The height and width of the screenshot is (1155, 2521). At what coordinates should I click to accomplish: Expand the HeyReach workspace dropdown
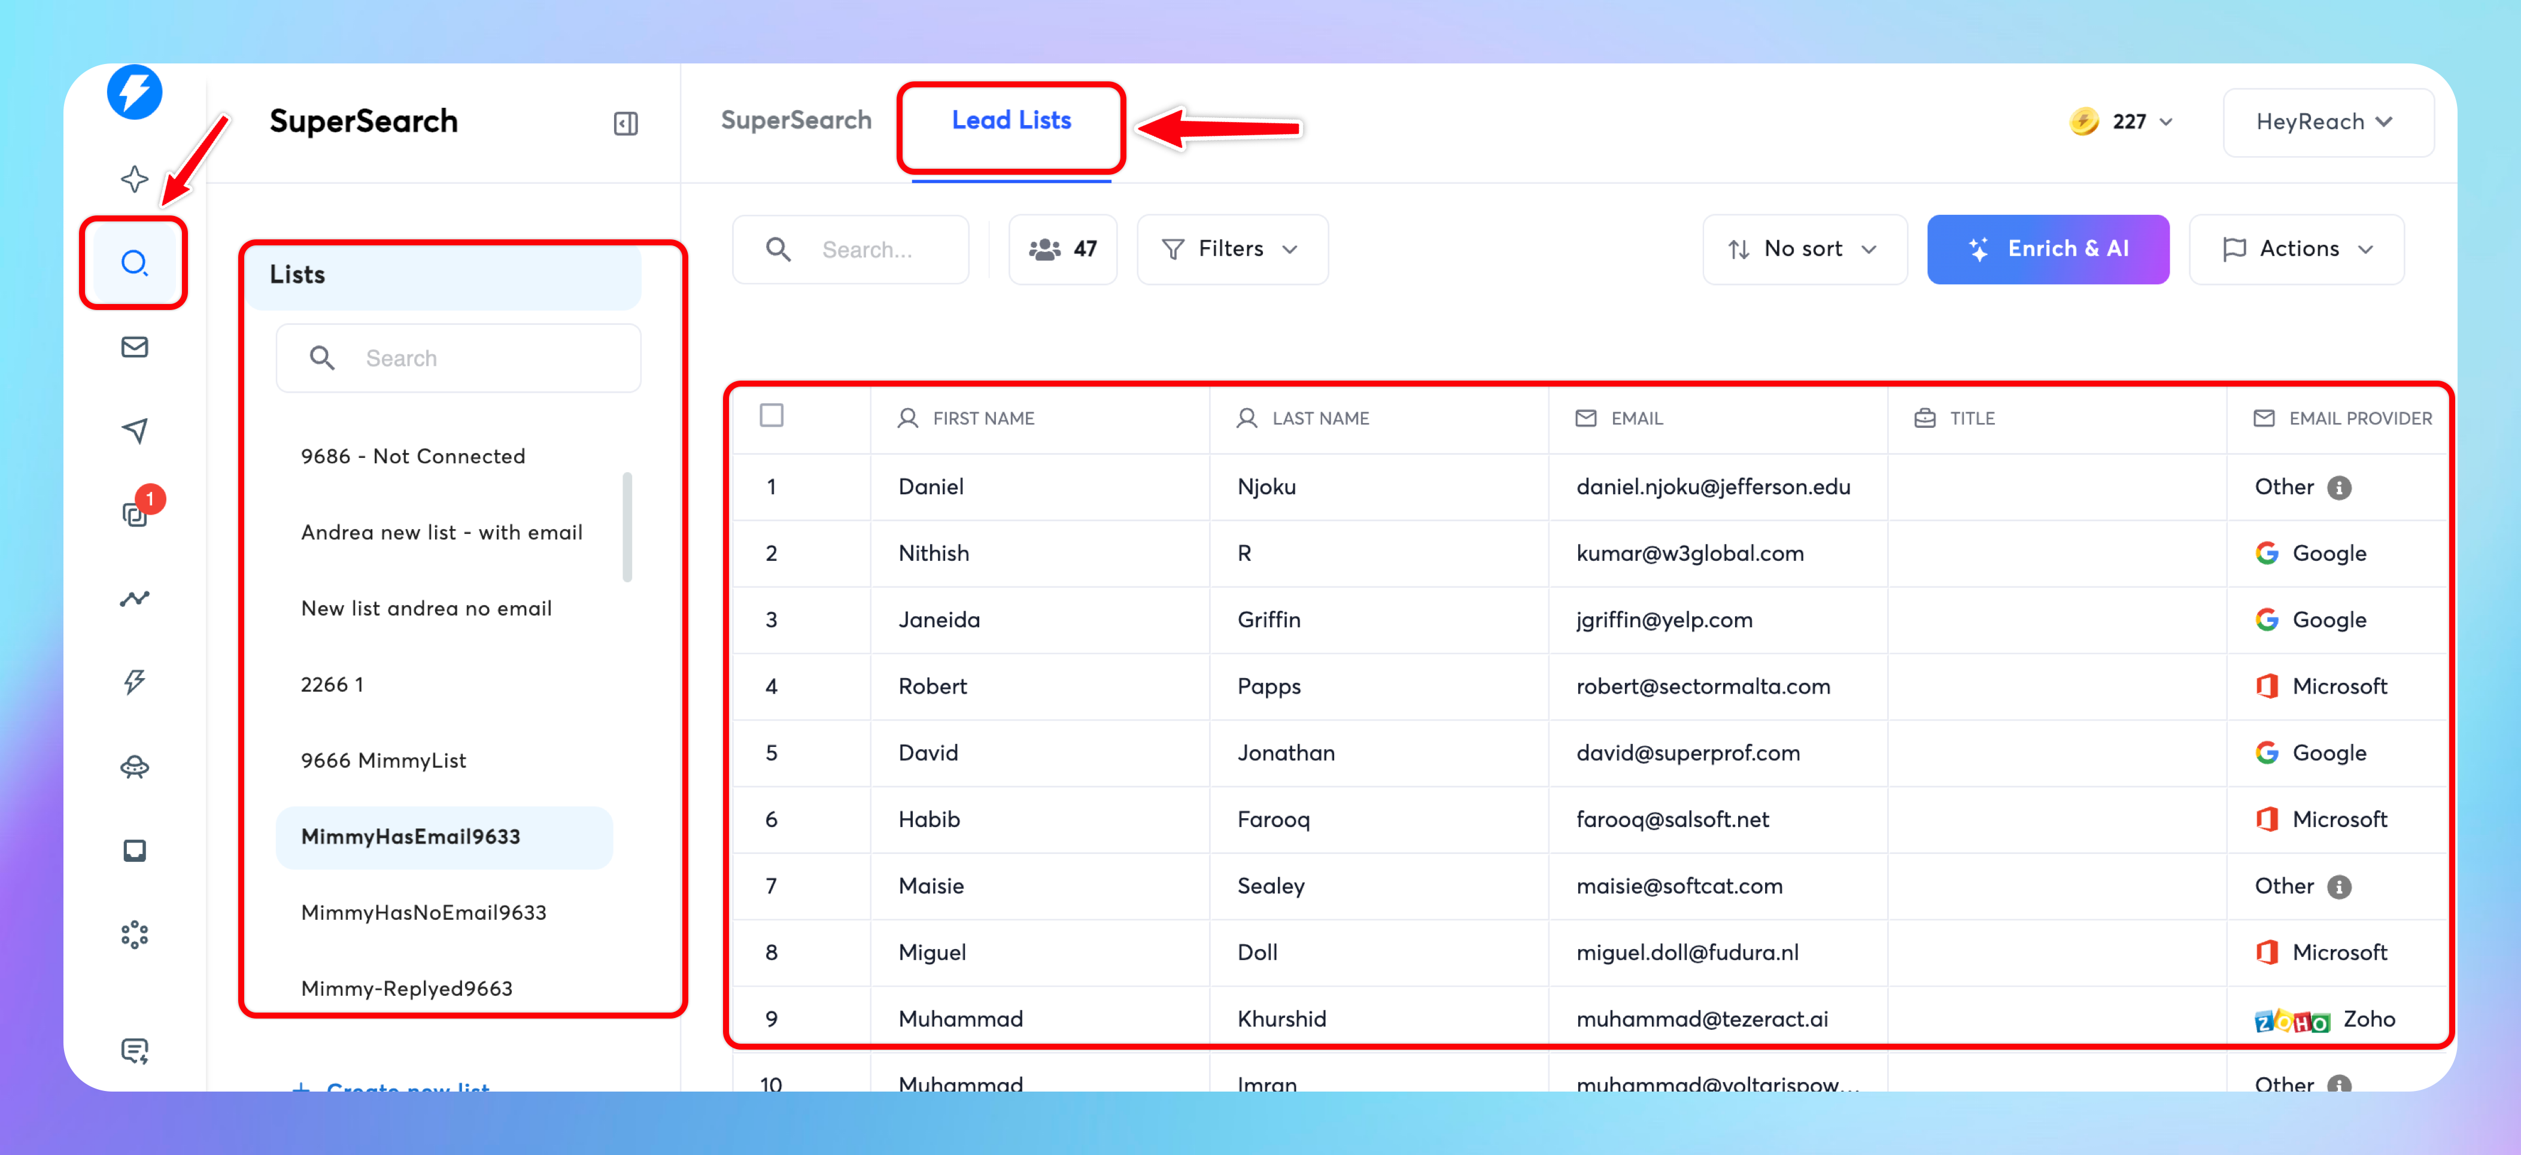(x=2326, y=122)
